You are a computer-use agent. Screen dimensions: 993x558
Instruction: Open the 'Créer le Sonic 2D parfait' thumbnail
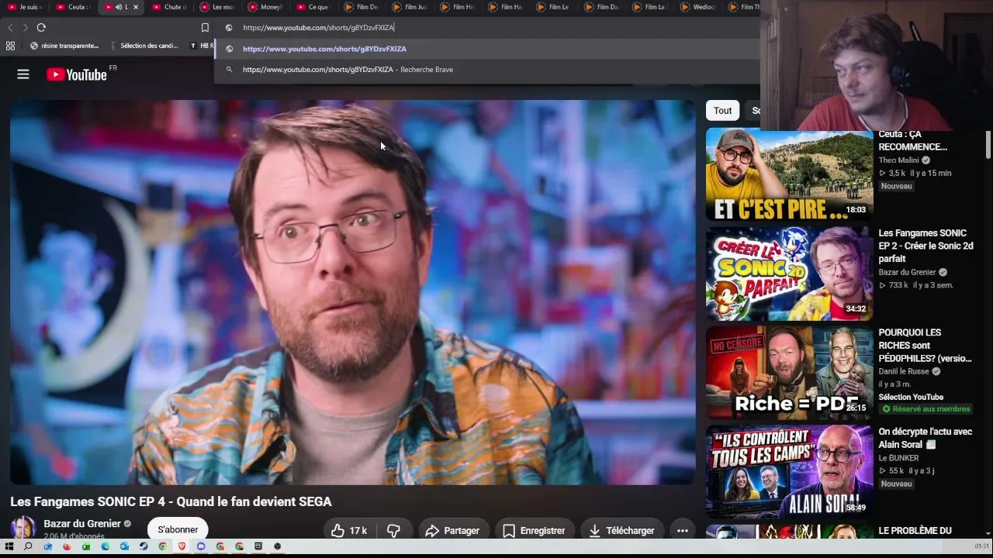click(790, 274)
